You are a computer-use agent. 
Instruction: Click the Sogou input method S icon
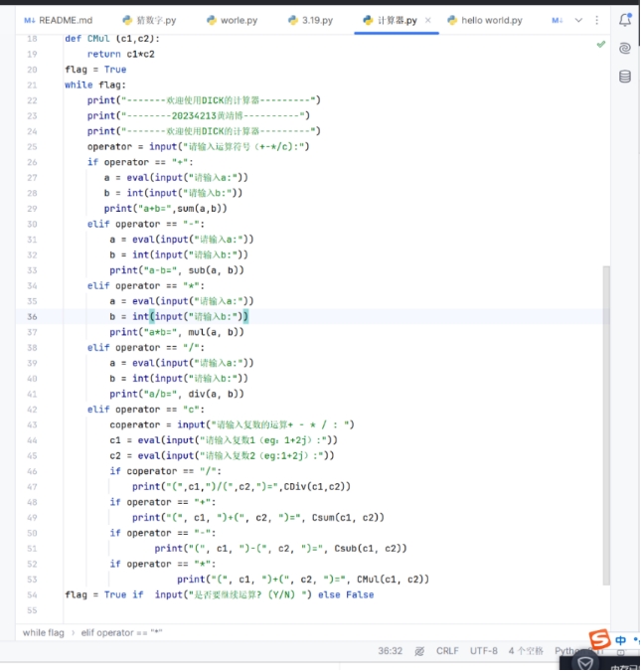(599, 639)
